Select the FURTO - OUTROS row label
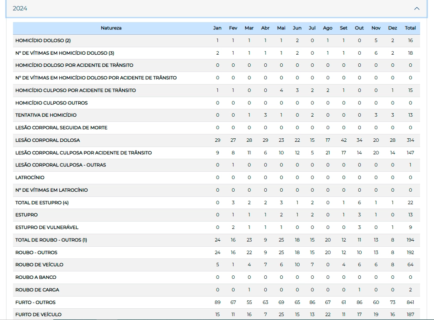 pyautogui.click(x=36, y=303)
